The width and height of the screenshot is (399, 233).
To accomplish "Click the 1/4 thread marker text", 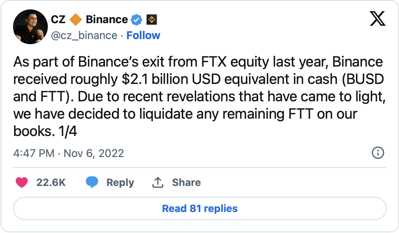I will click(x=67, y=131).
